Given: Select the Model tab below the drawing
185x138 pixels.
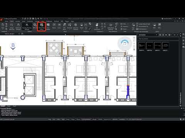Looking at the screenshot, I should 3,106.
